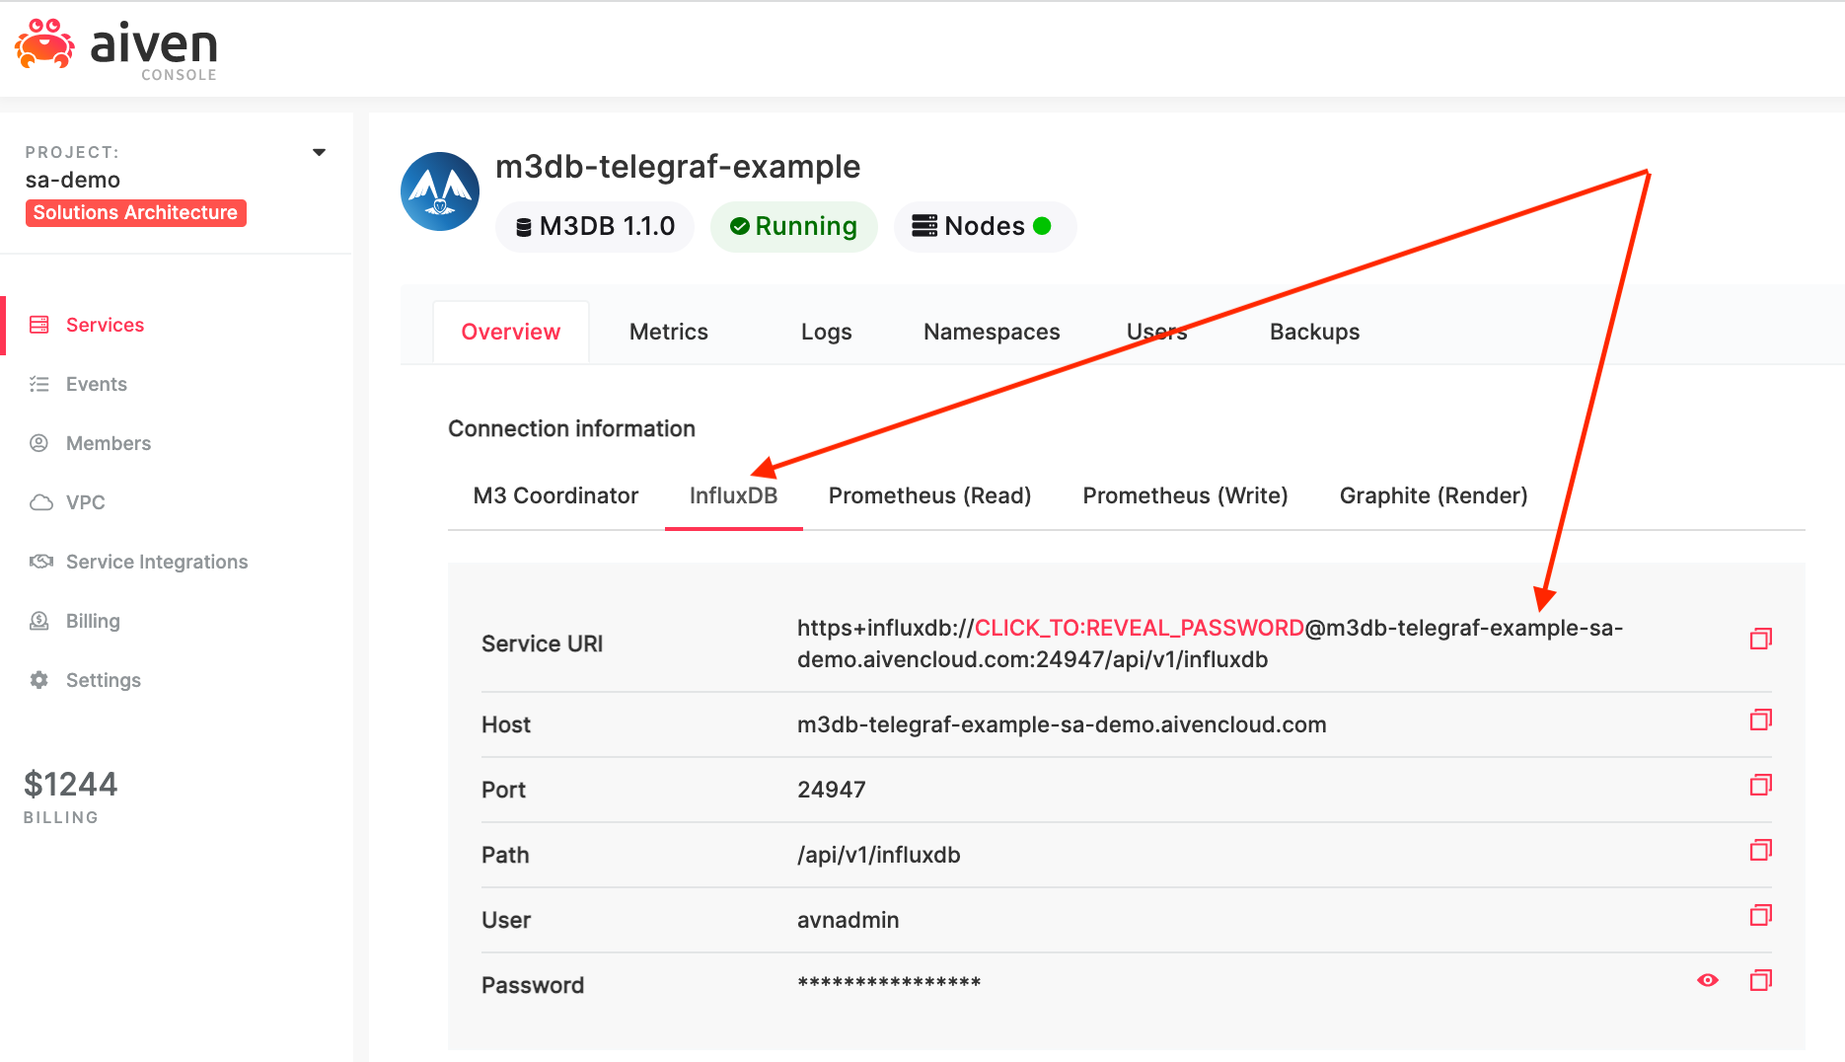Open the Backups tab
1845x1062 pixels.
(1314, 332)
